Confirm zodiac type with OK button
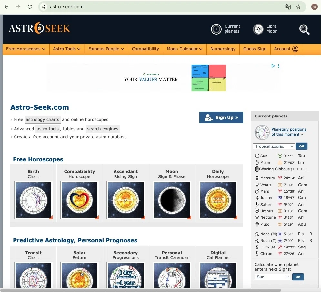The width and height of the screenshot is (321, 292). click(x=302, y=146)
